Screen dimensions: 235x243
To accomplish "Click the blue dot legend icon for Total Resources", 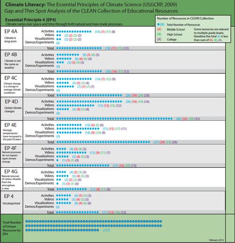I will [x=158, y=24].
